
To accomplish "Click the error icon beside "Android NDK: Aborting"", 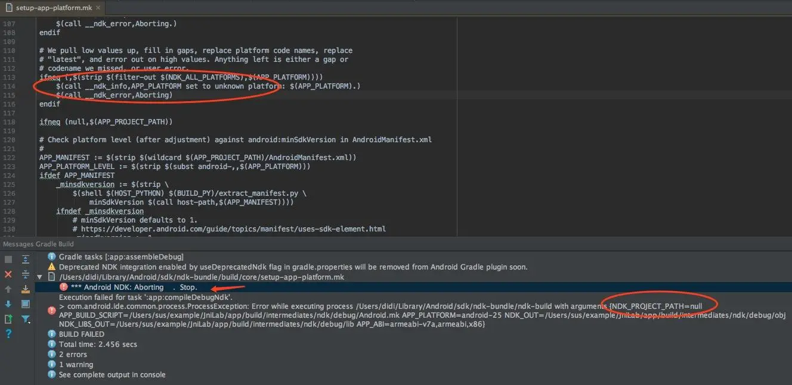I will pos(63,286).
